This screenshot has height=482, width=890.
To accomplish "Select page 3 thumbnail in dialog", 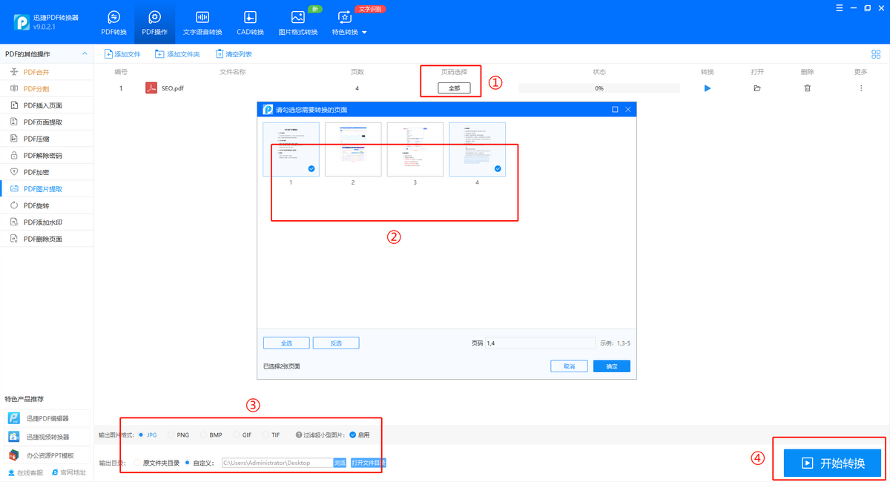I will (x=415, y=149).
